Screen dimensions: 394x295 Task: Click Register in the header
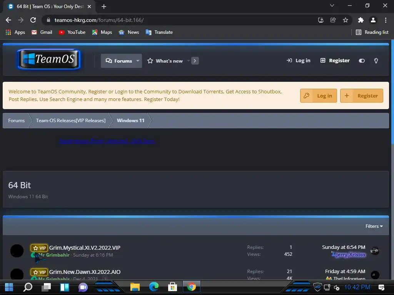pos(335,60)
